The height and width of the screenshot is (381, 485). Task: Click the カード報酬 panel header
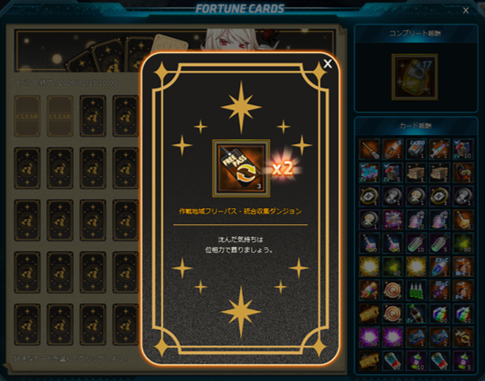tap(416, 126)
